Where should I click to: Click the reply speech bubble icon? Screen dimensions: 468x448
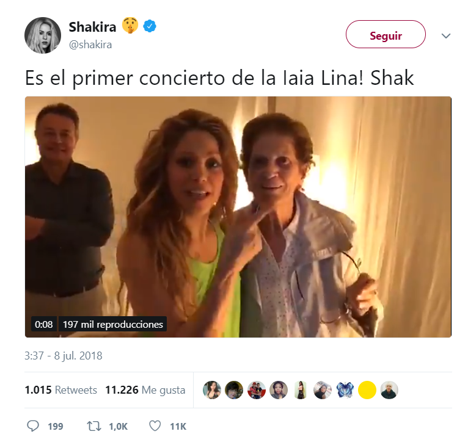pos(33,426)
